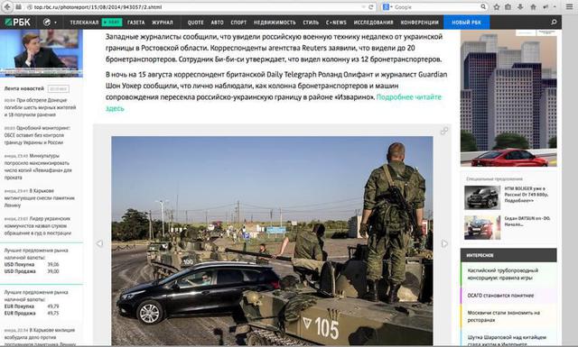Open the Телеканал menu item
This screenshot has width=578, height=347.
(84, 23)
